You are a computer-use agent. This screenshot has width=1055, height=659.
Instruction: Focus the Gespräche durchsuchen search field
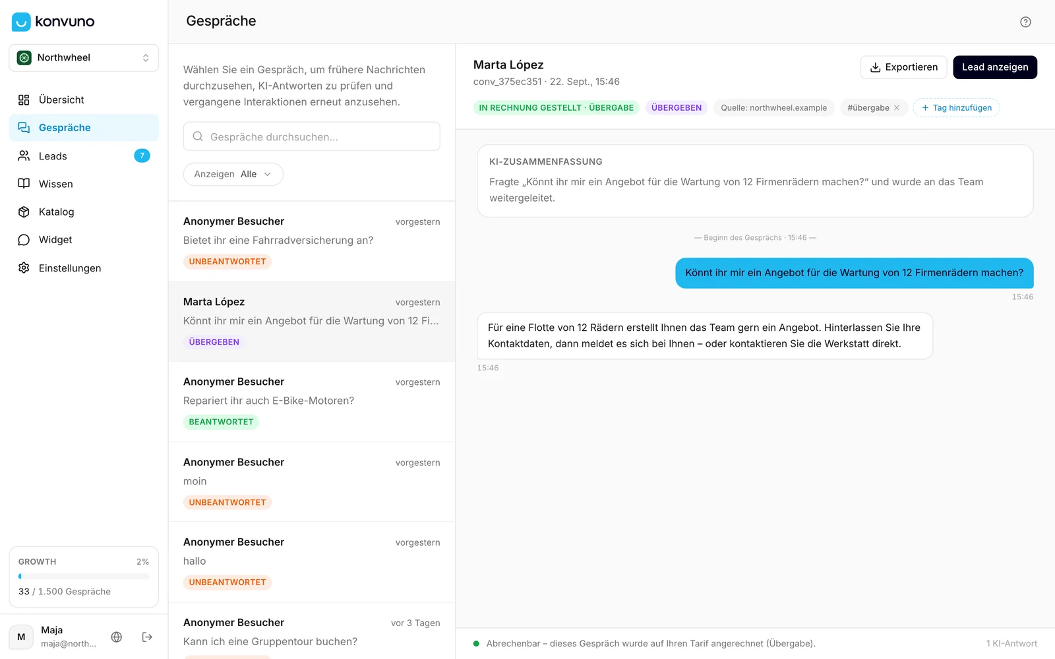pos(311,136)
